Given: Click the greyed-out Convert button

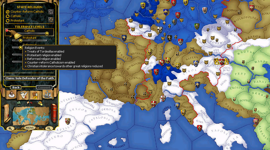Looking at the screenshot, I should click(x=44, y=88).
